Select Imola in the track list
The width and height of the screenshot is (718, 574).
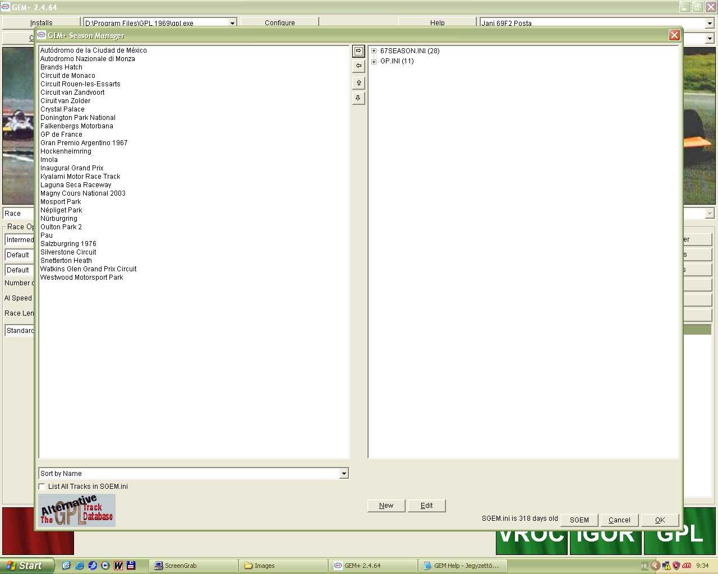[49, 160]
